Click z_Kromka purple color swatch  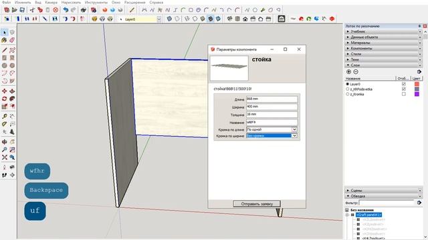(x=417, y=94)
